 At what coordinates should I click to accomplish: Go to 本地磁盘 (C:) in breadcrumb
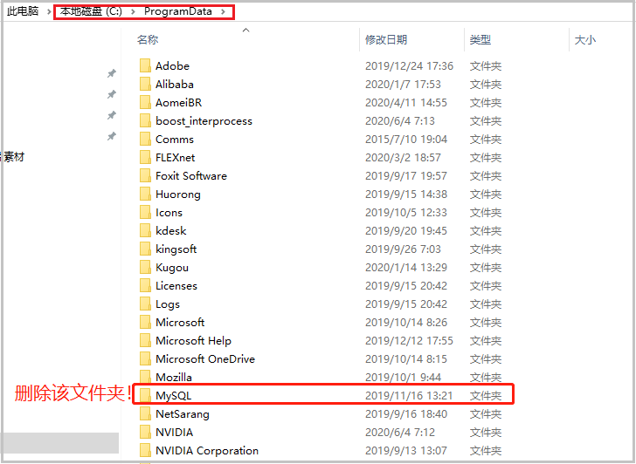pos(91,11)
